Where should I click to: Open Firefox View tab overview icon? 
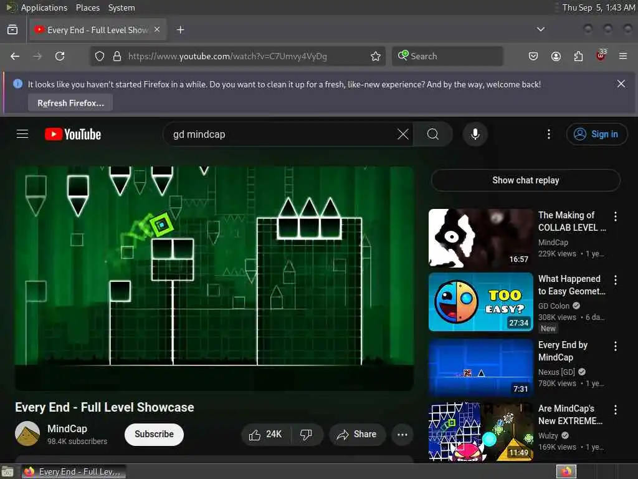point(12,30)
